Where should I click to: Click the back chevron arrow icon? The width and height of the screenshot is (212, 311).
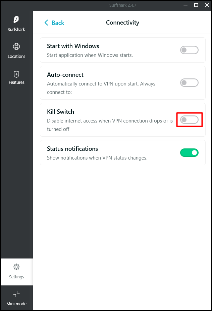(x=46, y=23)
